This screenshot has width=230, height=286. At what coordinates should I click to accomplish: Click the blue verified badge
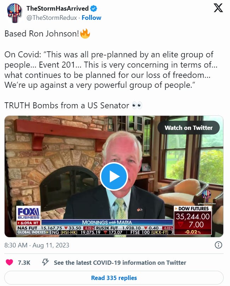[94, 8]
